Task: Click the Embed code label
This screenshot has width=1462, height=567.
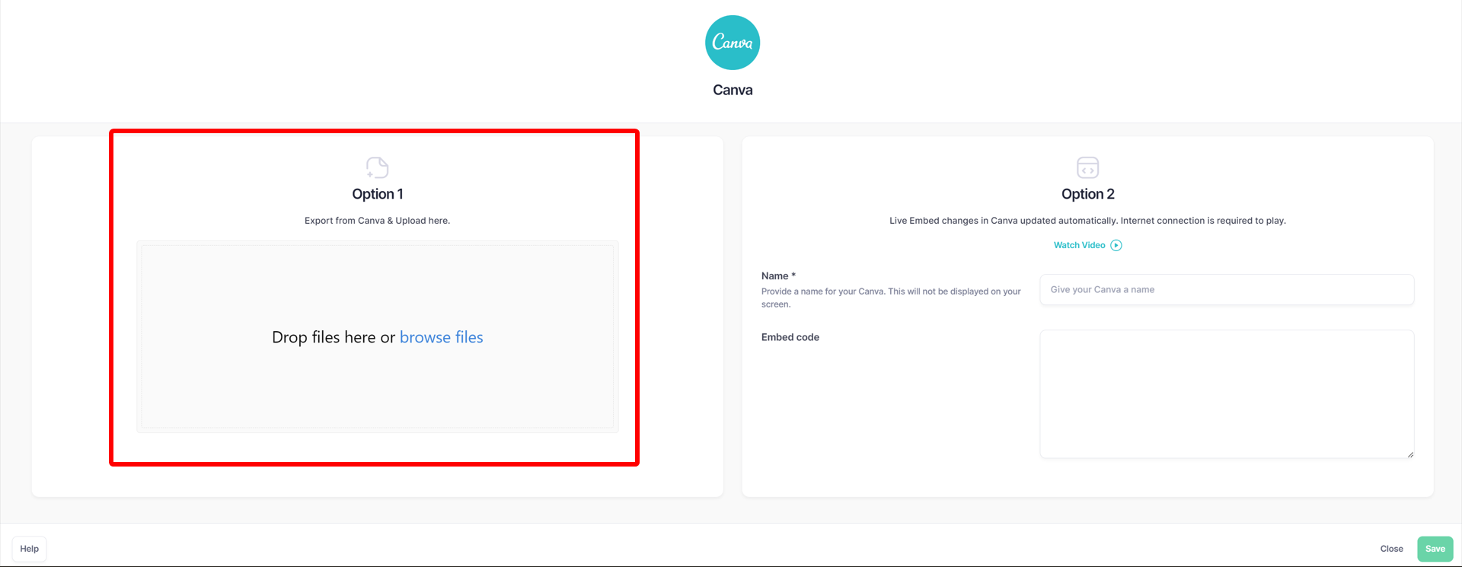Action: click(x=790, y=337)
